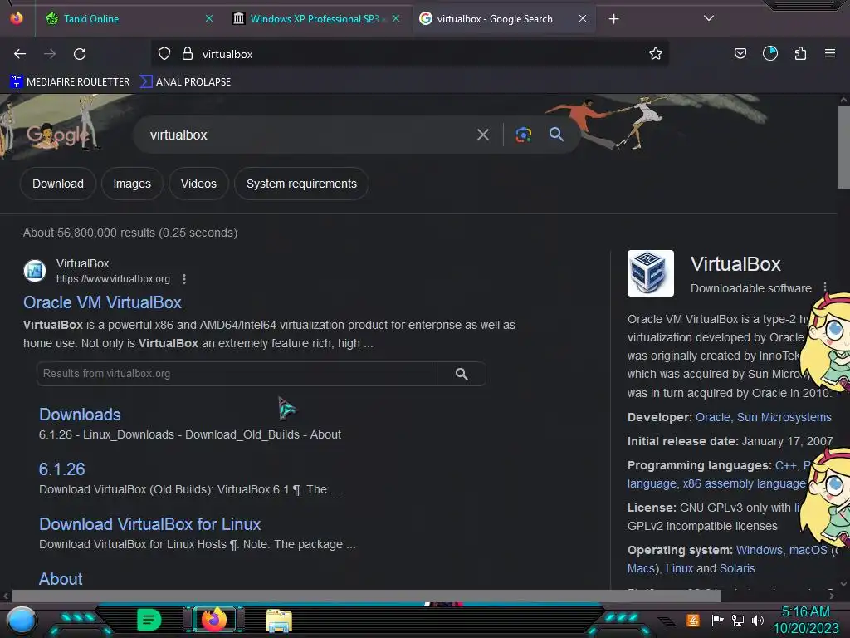Filter results by Videos chip
Viewport: 850px width, 638px height.
pyautogui.click(x=198, y=184)
